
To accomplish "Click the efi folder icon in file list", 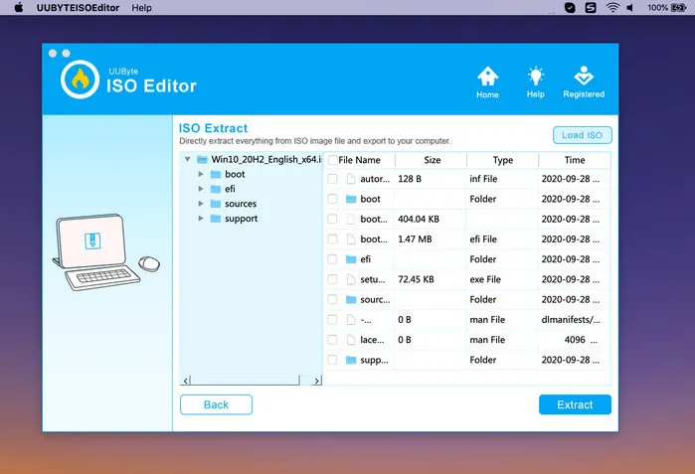I will (351, 259).
